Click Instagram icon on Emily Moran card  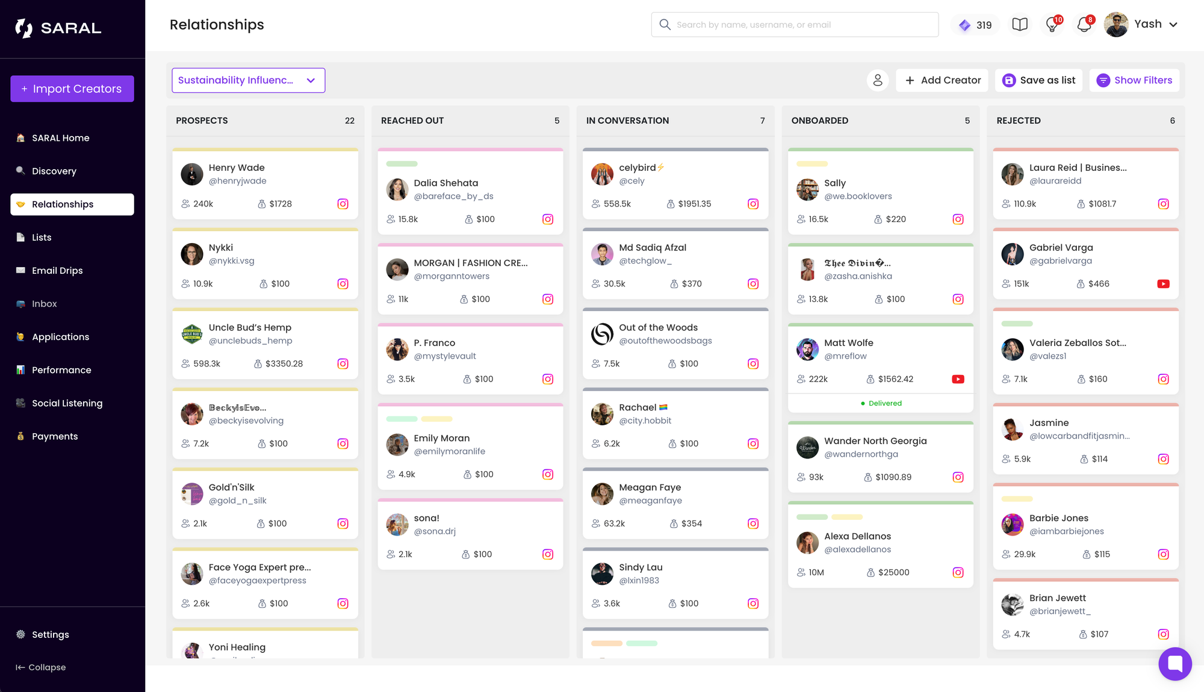pyautogui.click(x=548, y=475)
